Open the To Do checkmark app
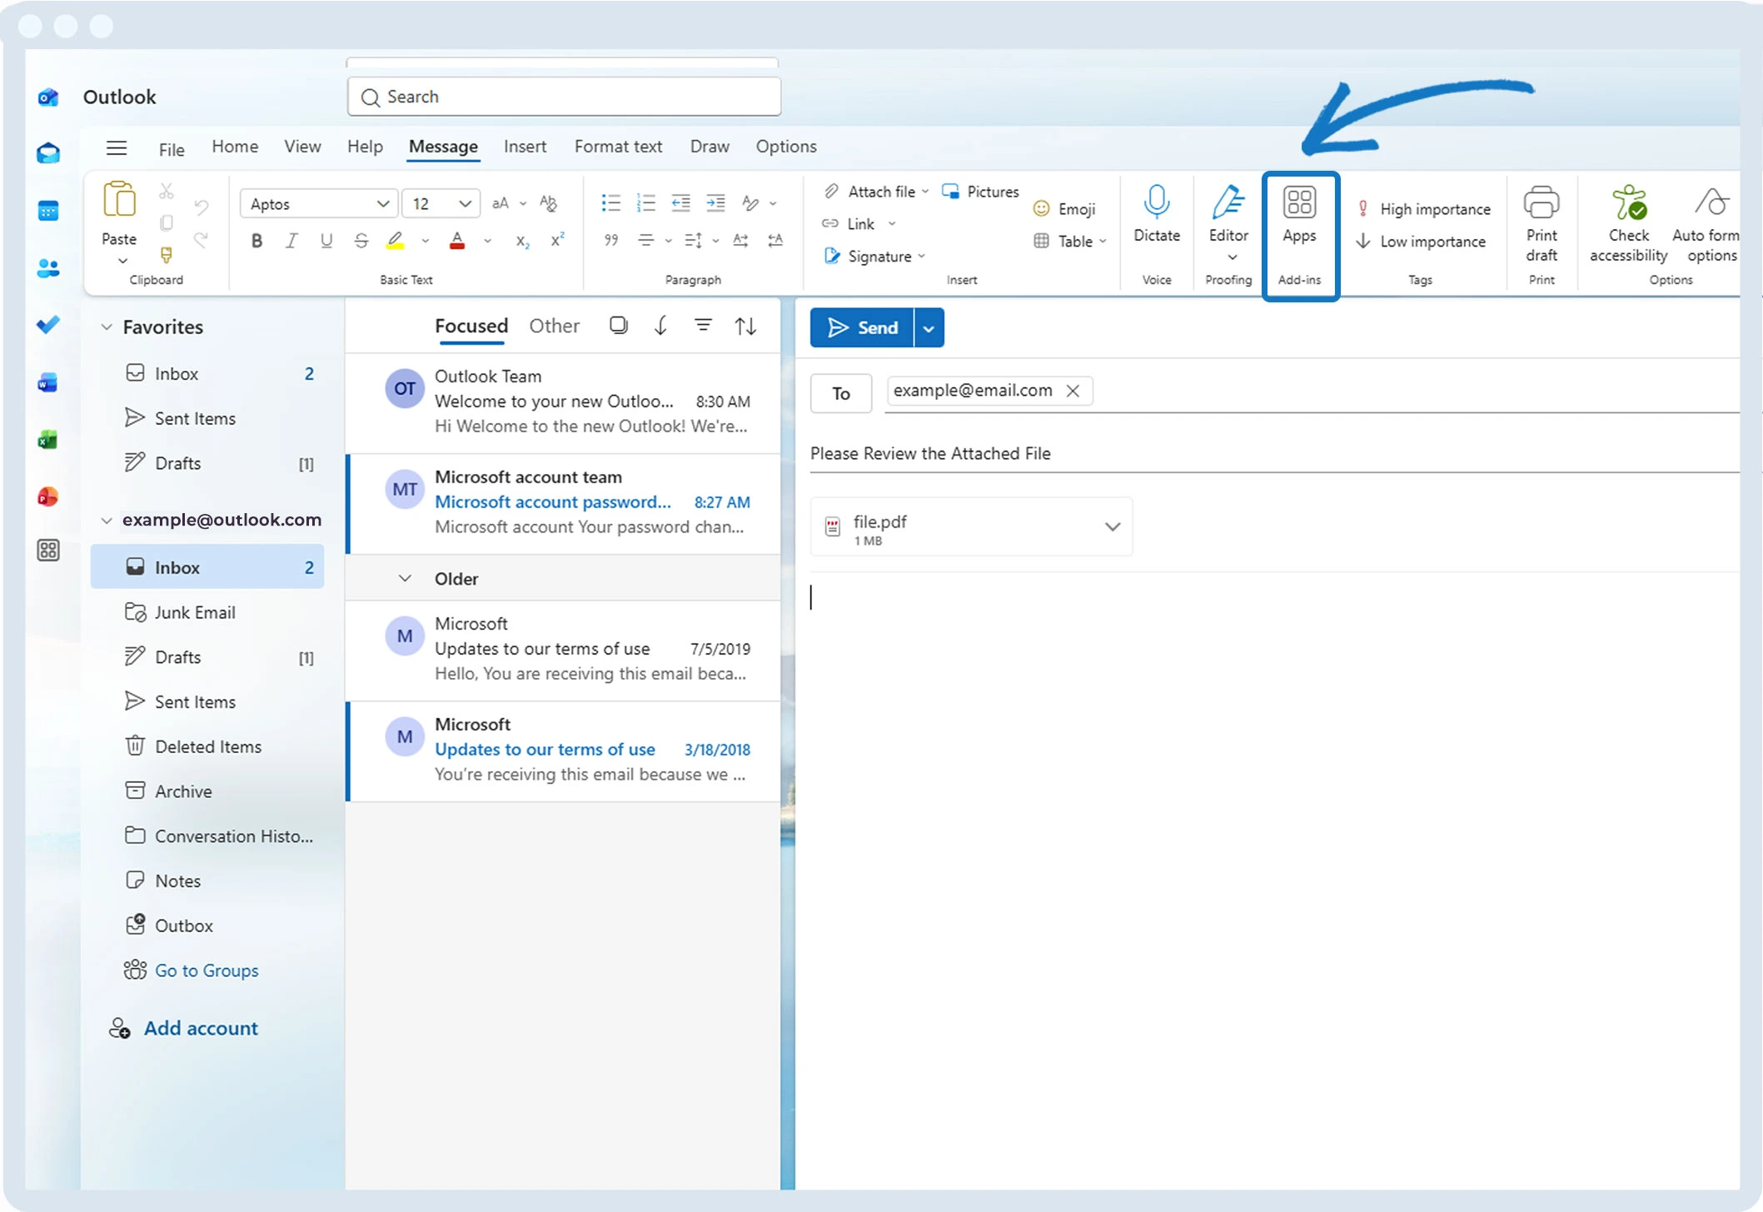 pyautogui.click(x=48, y=325)
